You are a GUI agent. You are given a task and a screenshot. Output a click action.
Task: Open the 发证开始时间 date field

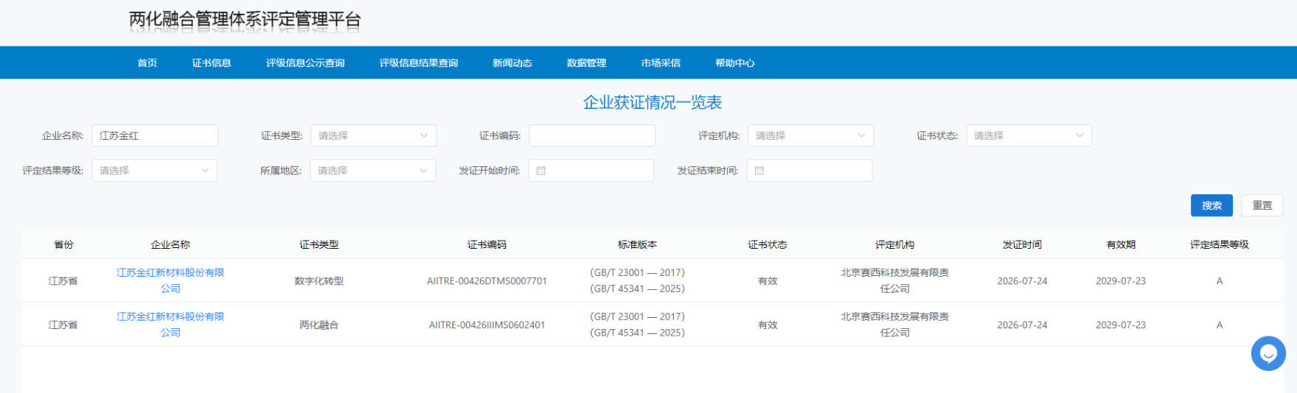pos(591,170)
